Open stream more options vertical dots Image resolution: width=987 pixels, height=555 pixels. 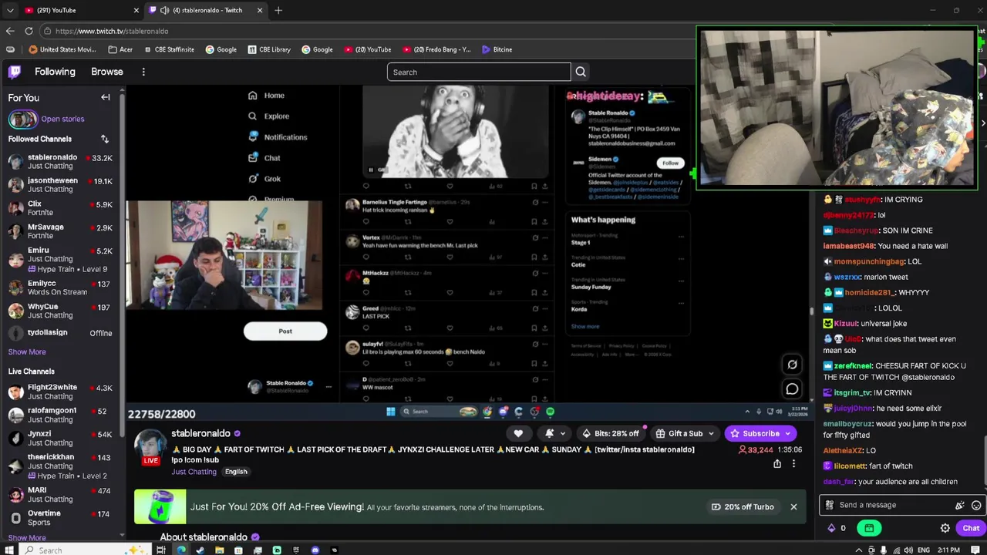[x=793, y=464]
